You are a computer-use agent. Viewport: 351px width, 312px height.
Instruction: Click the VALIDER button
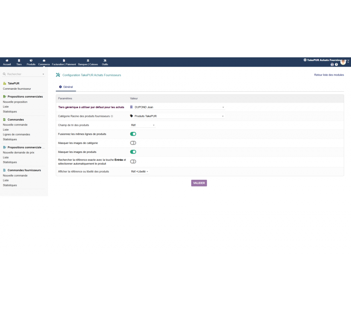coord(199,183)
